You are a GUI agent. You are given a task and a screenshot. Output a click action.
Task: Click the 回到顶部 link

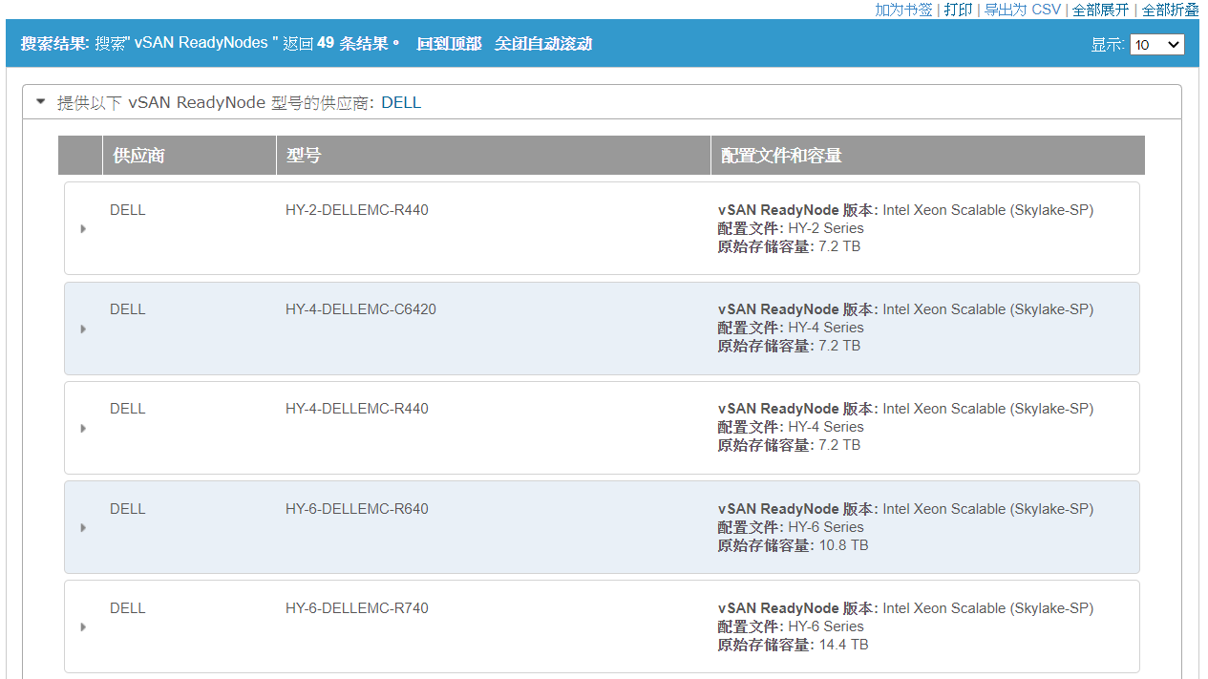[449, 44]
